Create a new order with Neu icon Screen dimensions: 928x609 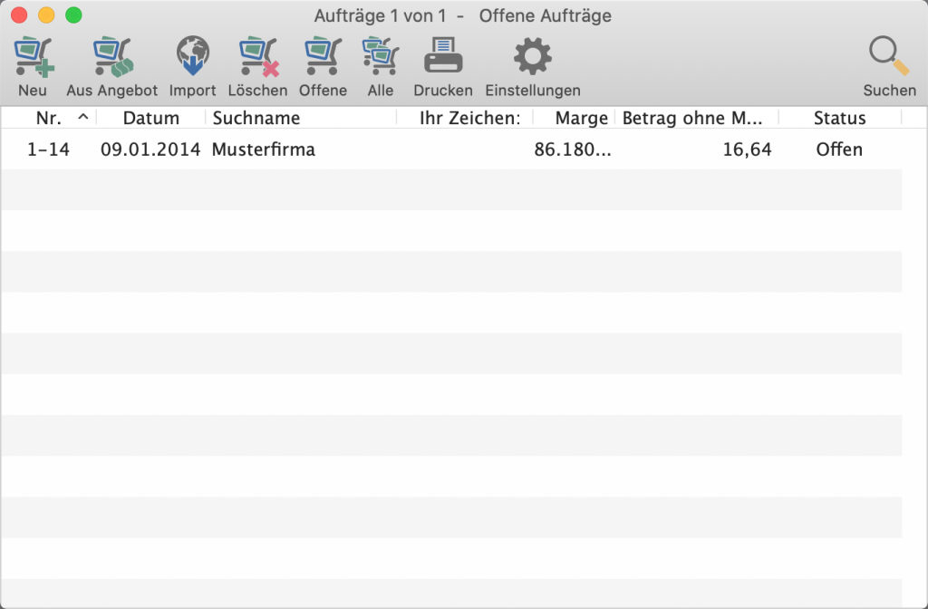[33, 58]
